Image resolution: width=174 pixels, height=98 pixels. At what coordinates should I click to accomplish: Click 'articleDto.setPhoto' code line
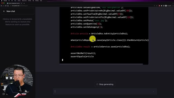89,21
